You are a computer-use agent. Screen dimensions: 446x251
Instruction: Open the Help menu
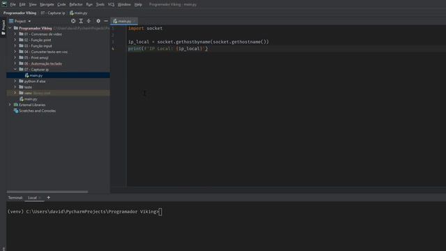[x=138, y=5]
